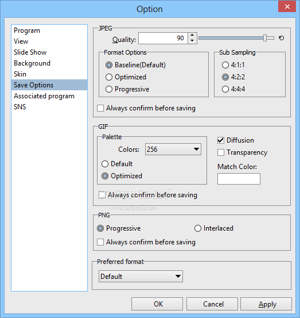The image size is (300, 318).
Task: Open the Associated program settings page
Action: tap(49, 96)
